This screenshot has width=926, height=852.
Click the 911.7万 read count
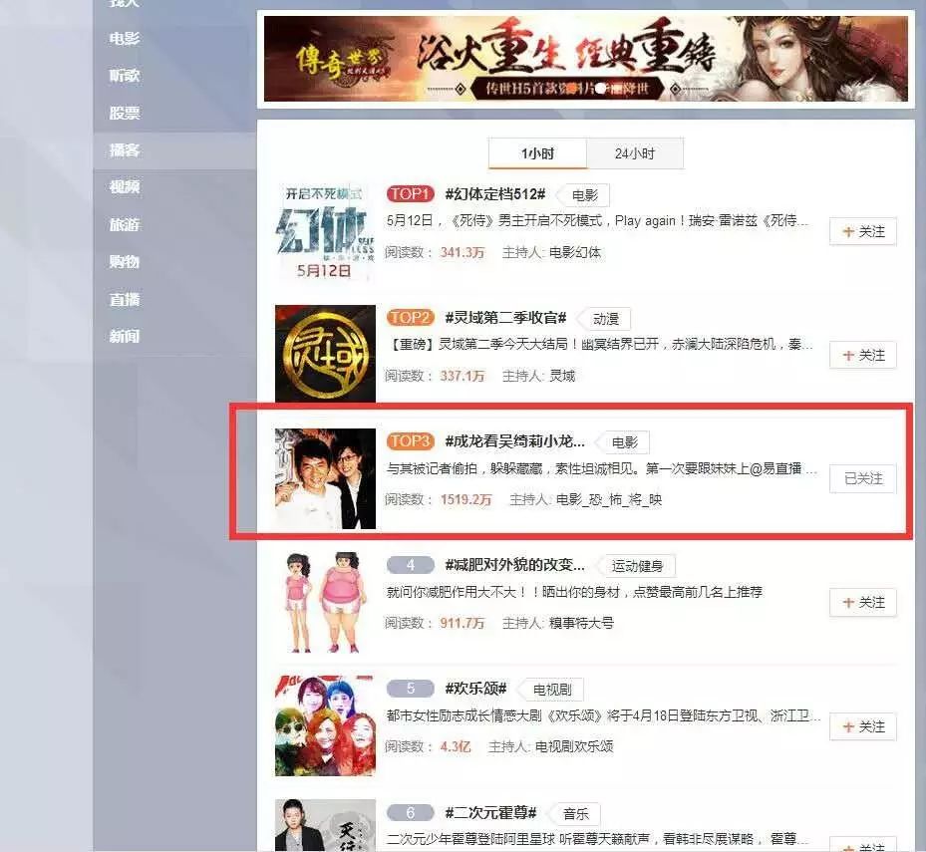click(x=462, y=624)
